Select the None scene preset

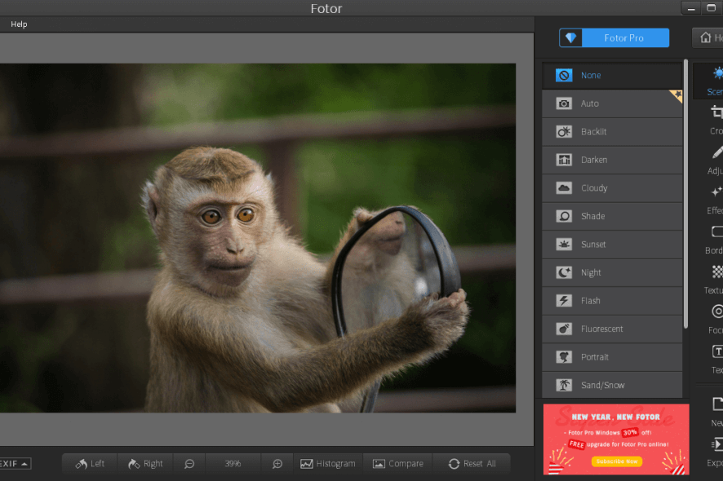(x=612, y=75)
